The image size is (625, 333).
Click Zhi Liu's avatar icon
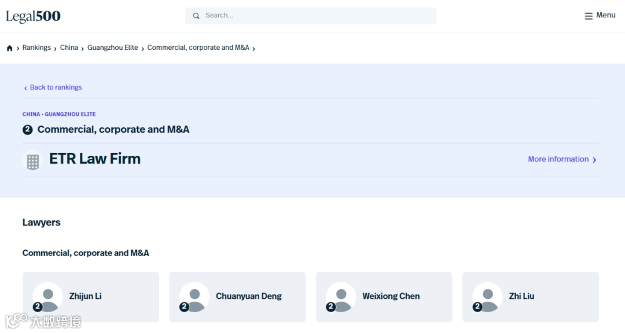[x=487, y=297]
